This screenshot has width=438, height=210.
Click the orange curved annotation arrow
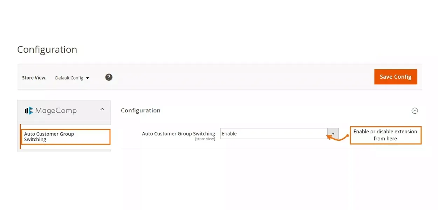(336, 138)
